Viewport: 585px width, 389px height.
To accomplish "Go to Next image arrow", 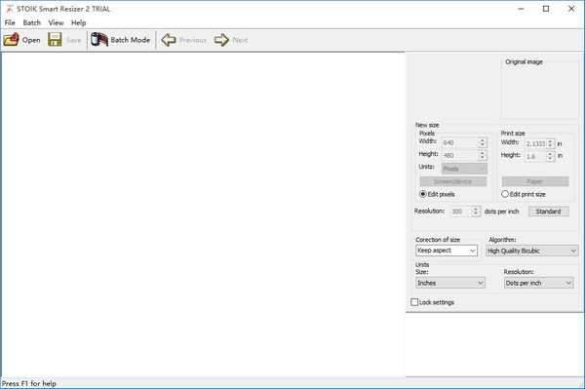I will (221, 40).
